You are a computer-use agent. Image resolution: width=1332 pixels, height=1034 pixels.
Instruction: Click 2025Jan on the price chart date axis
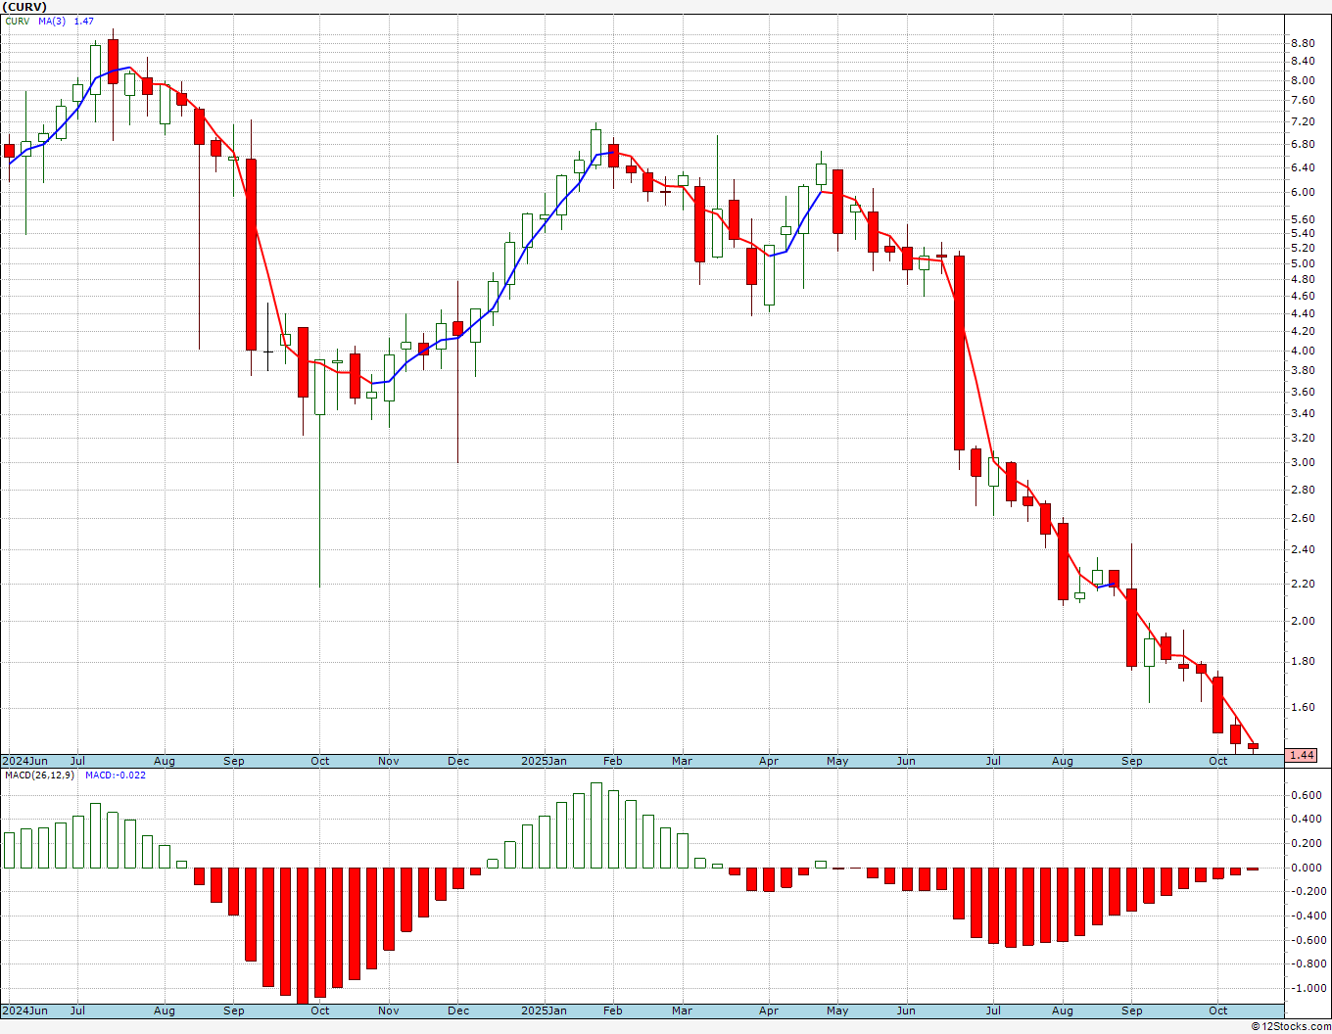click(544, 761)
